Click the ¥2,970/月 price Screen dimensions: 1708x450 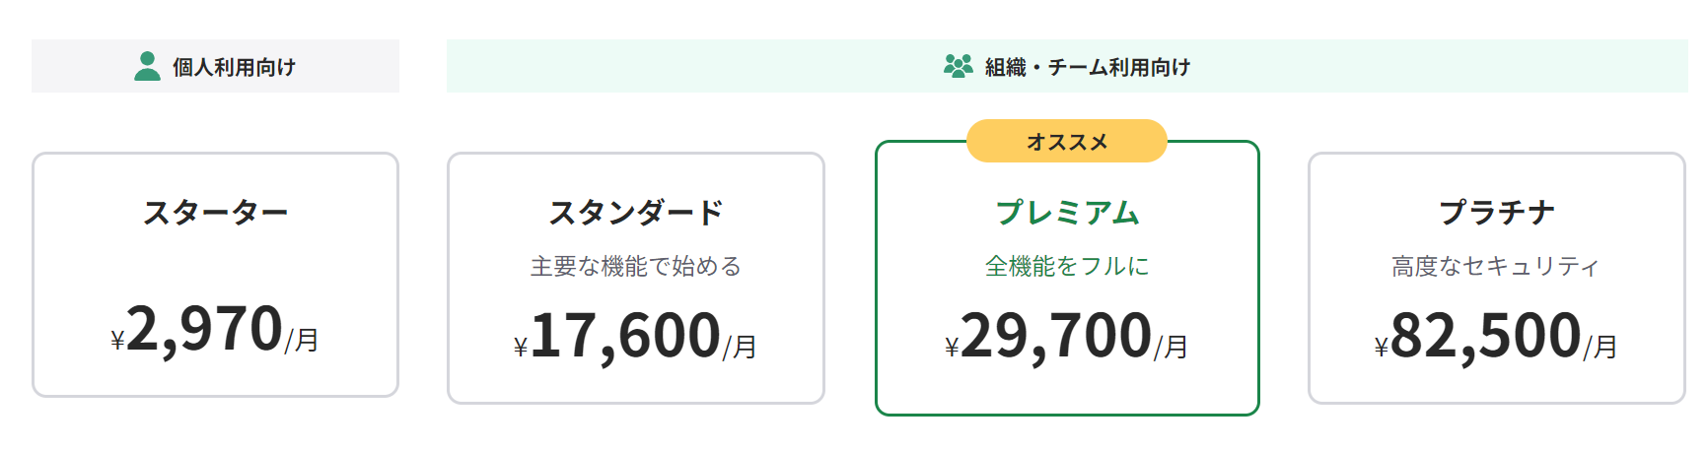(x=215, y=330)
